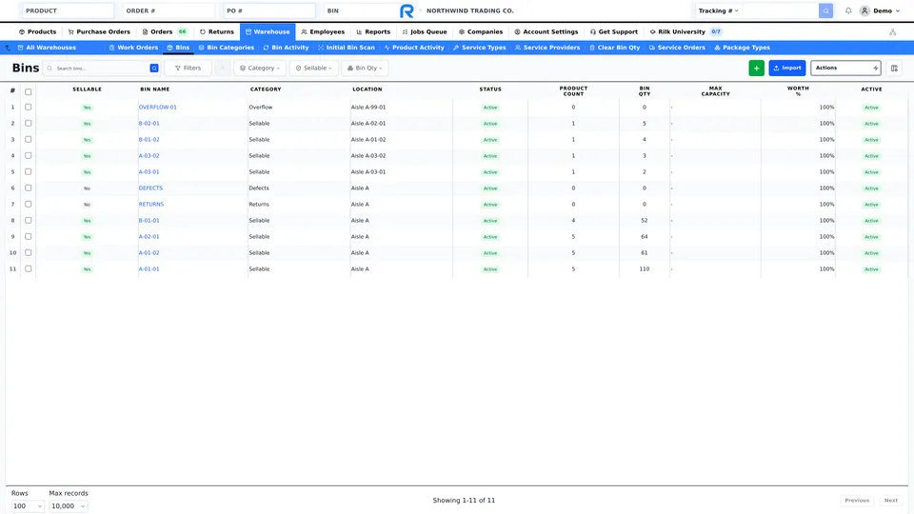Click the user avatar icon

click(864, 10)
